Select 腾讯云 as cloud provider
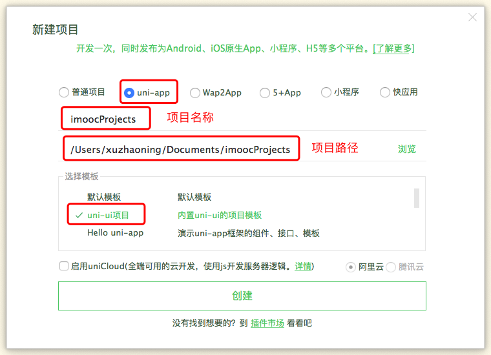Image resolution: width=491 pixels, height=355 pixels. [x=391, y=267]
